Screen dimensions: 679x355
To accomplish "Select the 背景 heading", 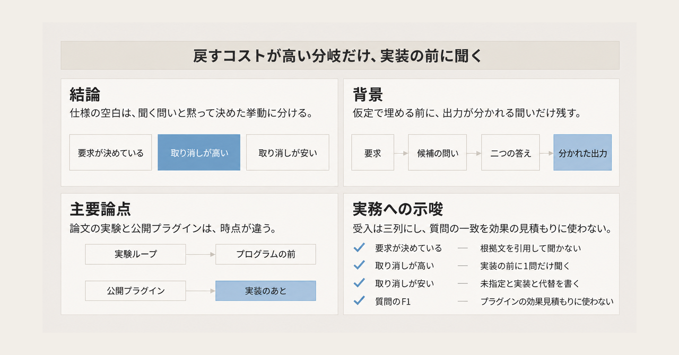I will click(368, 95).
